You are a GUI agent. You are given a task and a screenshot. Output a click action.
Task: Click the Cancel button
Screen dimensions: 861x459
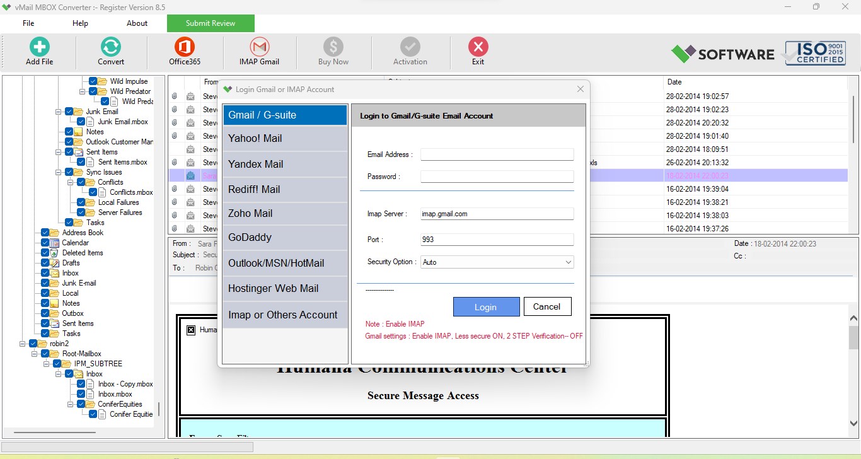(x=547, y=307)
